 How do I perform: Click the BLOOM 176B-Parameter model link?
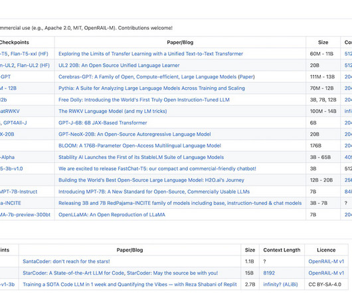coord(139,146)
